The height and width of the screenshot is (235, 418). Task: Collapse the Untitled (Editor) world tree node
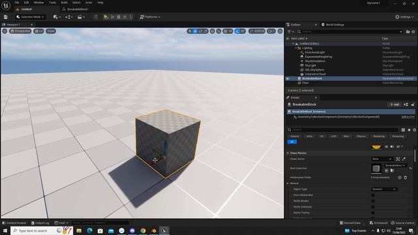click(293, 44)
